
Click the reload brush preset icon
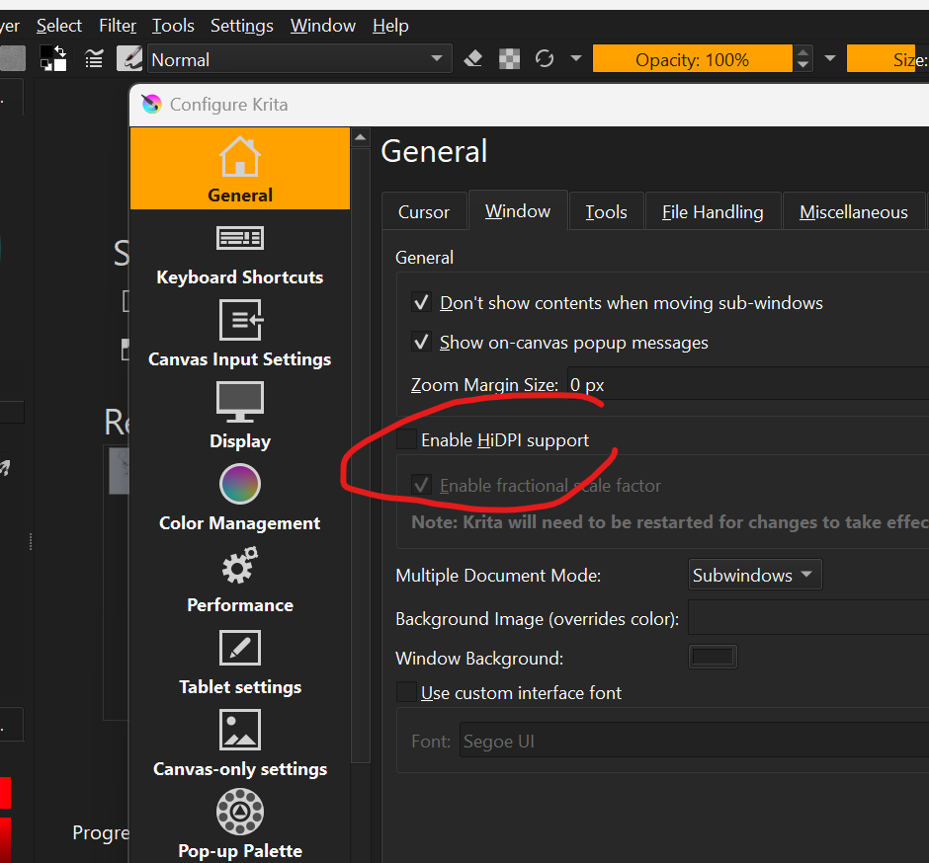point(545,59)
